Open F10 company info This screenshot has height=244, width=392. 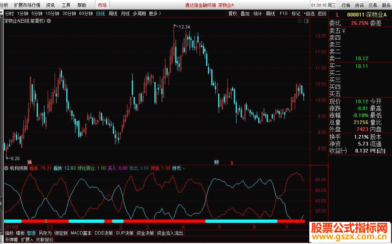(283, 13)
